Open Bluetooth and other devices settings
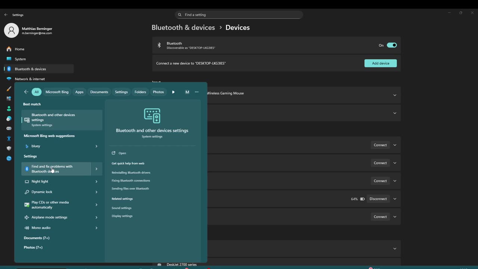 pyautogui.click(x=122, y=153)
